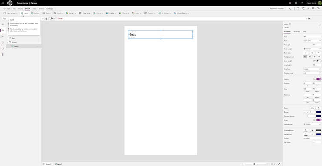Align text right

click(315, 57)
